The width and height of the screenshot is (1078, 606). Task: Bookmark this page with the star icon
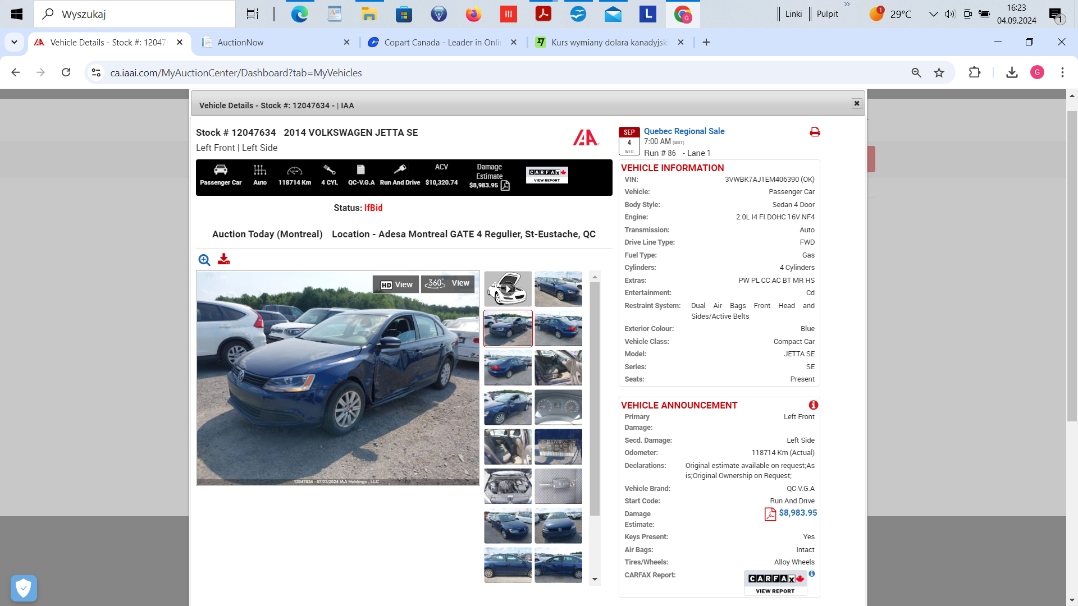(939, 72)
